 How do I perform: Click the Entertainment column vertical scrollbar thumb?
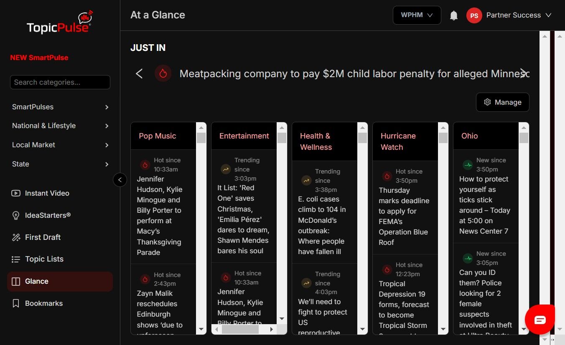[282, 138]
